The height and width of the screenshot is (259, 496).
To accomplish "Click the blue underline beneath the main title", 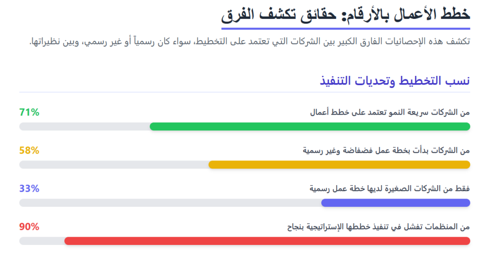I will (346, 29).
